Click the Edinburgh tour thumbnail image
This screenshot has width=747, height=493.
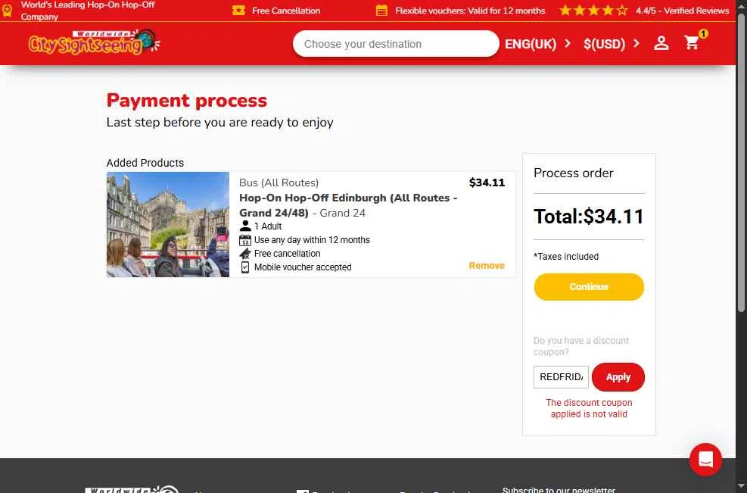click(168, 225)
